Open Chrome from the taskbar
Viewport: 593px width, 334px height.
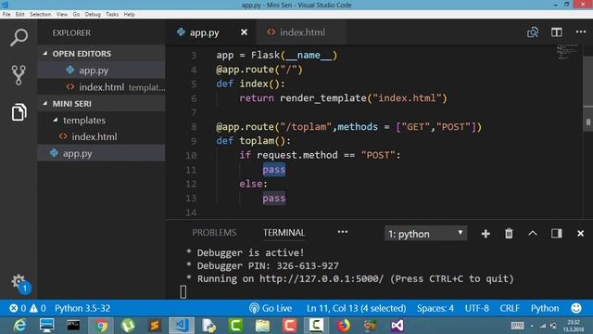coord(101,326)
